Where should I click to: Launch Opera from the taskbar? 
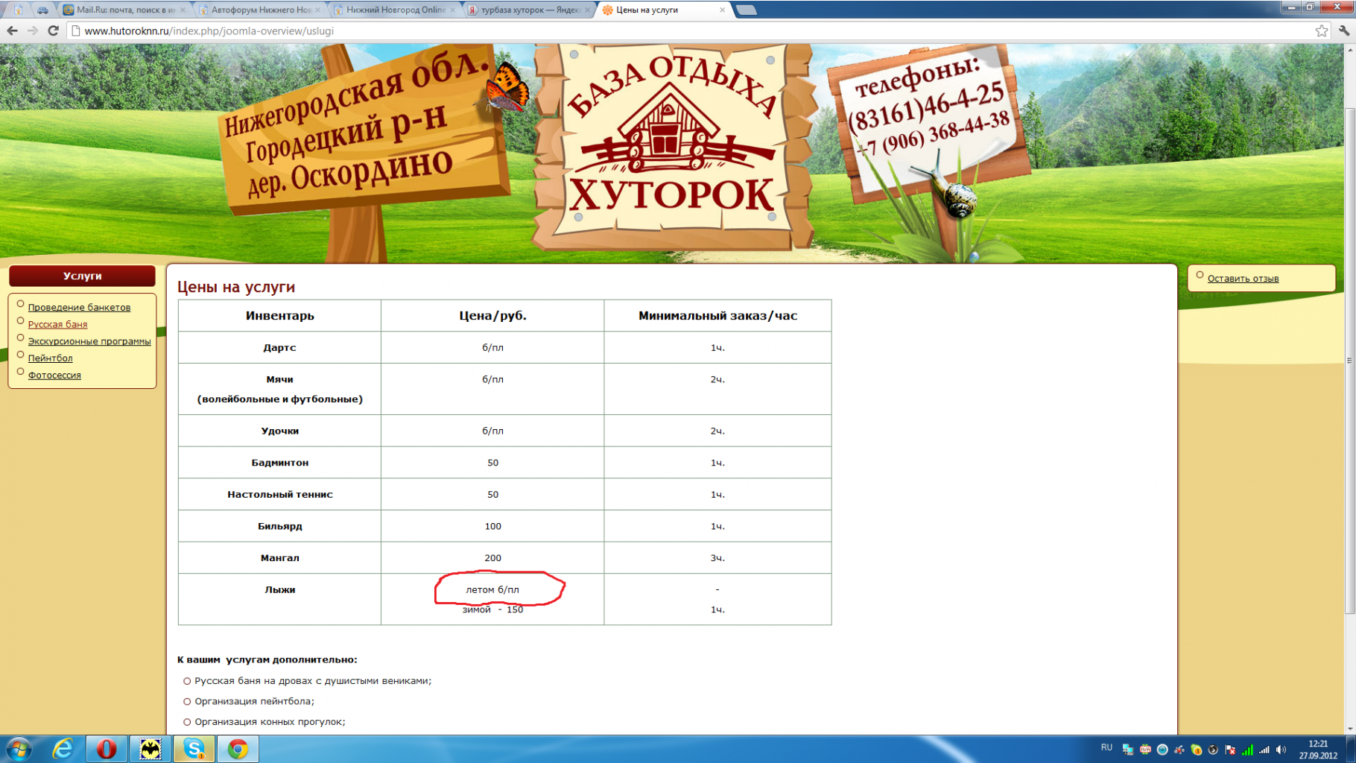coord(107,749)
